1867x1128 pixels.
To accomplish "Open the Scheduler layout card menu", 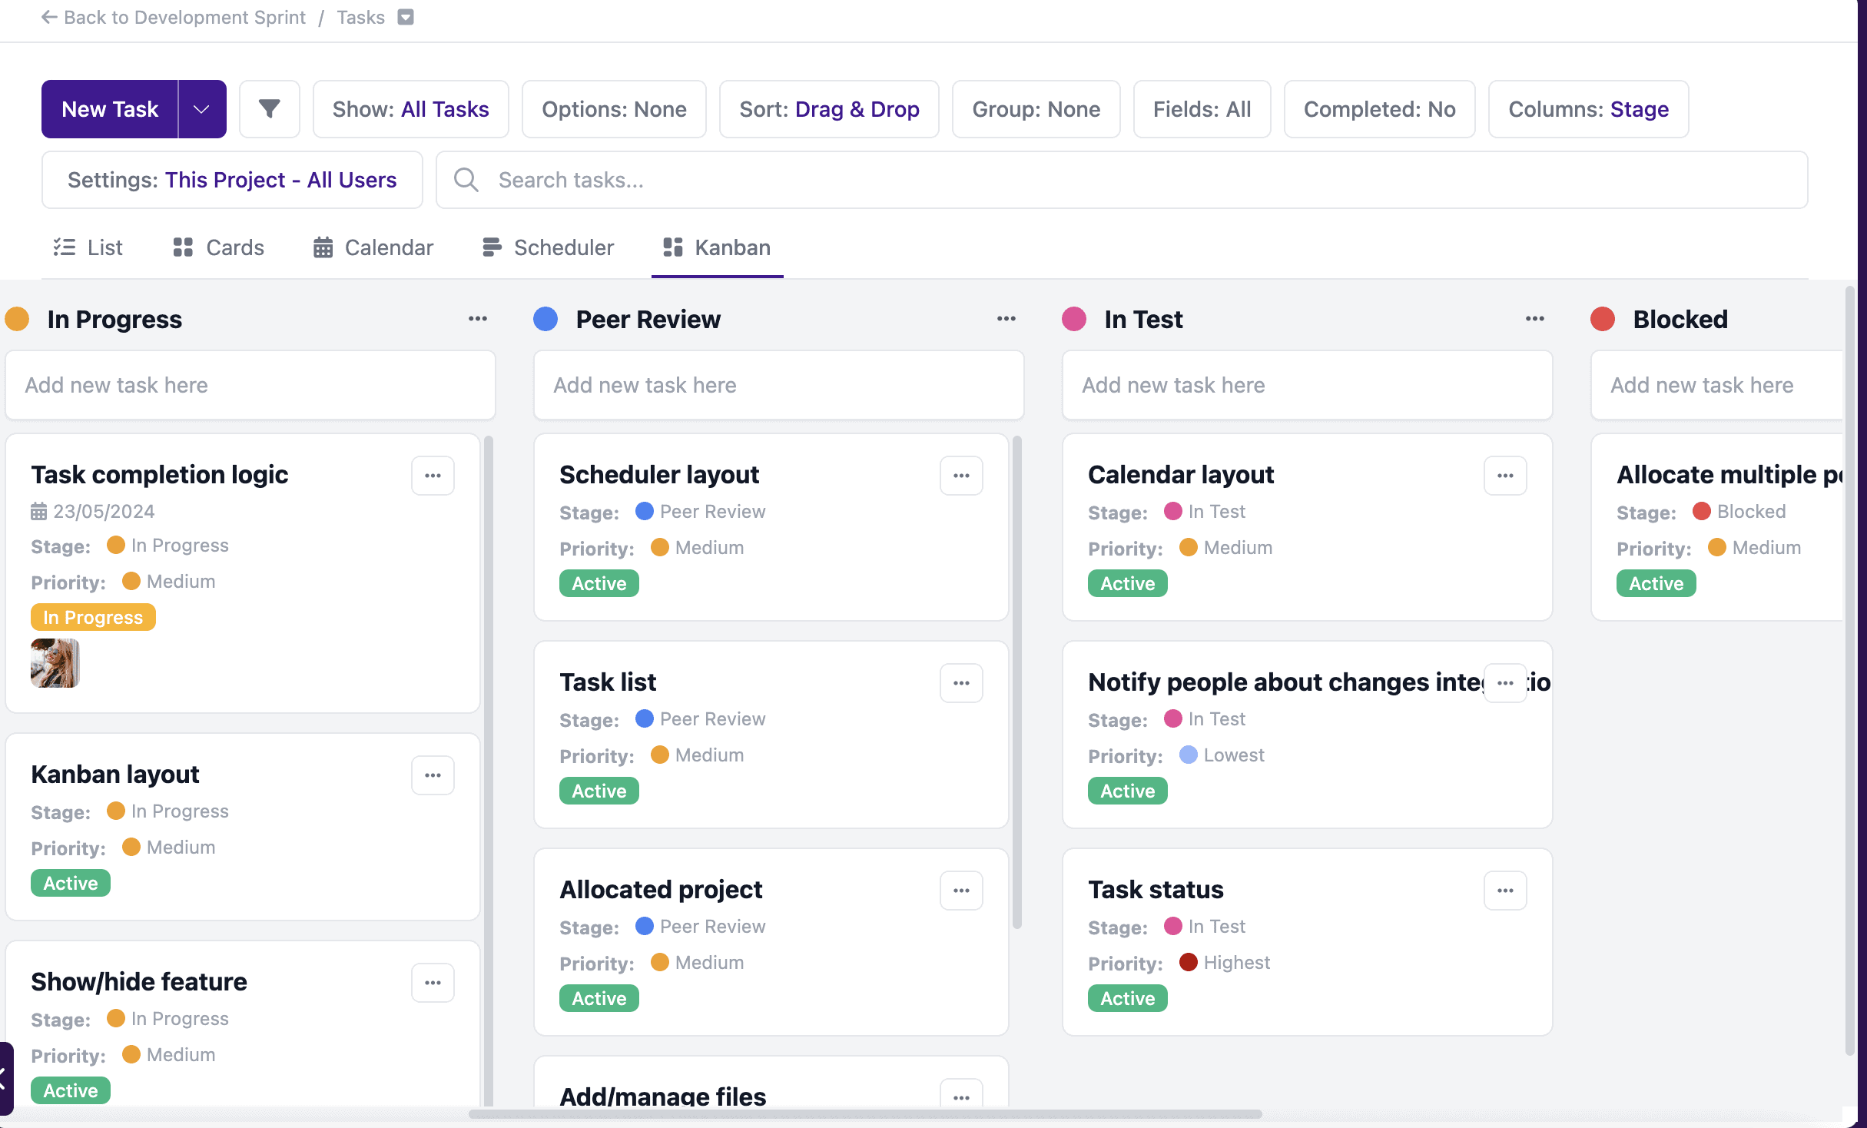I will pos(960,476).
